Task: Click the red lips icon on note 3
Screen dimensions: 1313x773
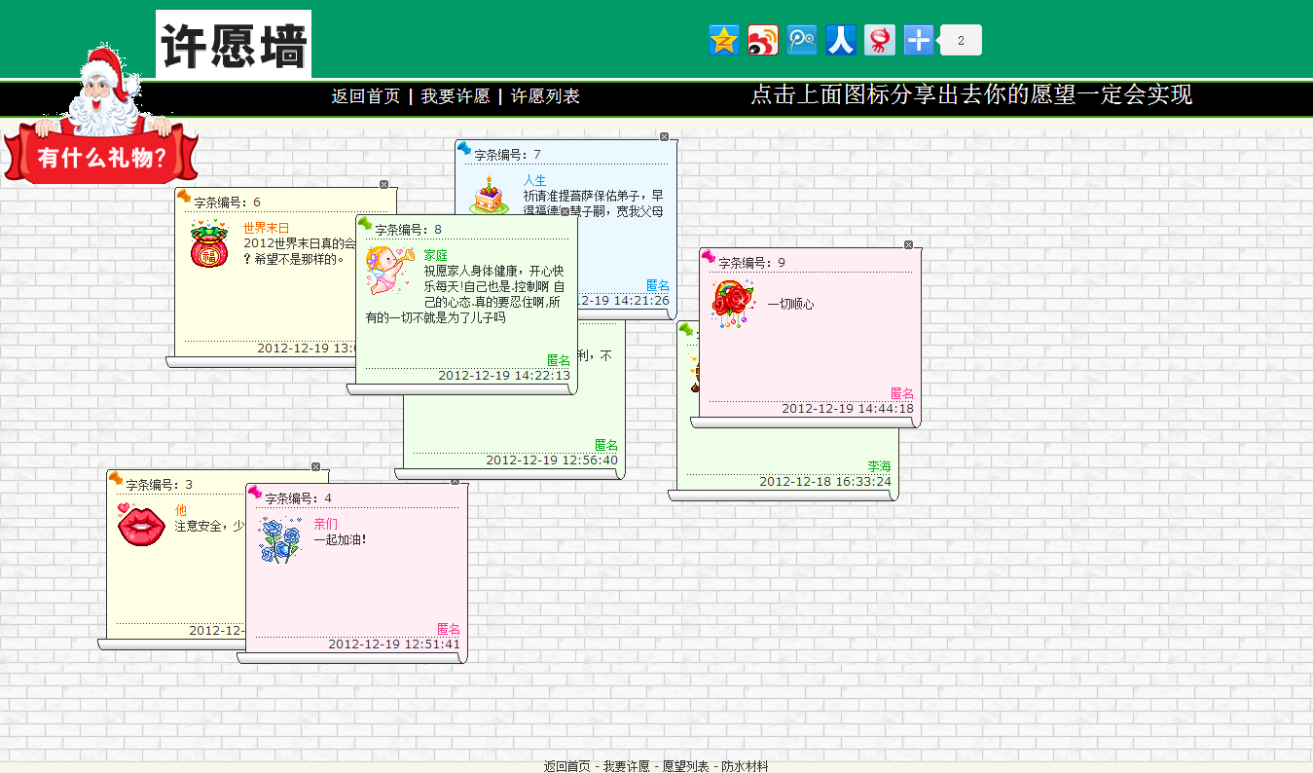Action: 141,525
